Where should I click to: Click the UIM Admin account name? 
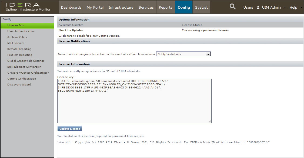click(x=271, y=7)
